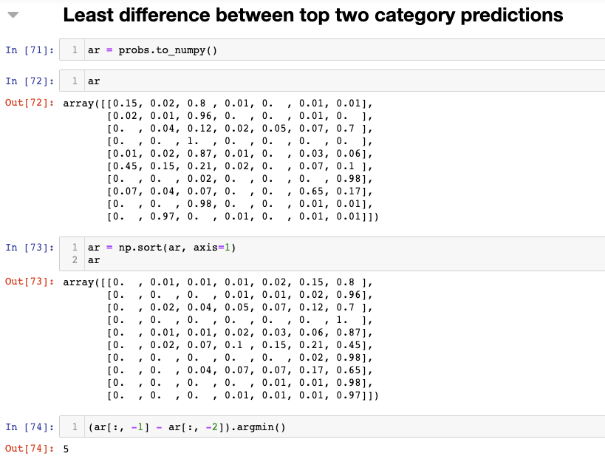This screenshot has height=459, width=605.
Task: Select code cell with probs.to_numpy()
Action: point(332,50)
